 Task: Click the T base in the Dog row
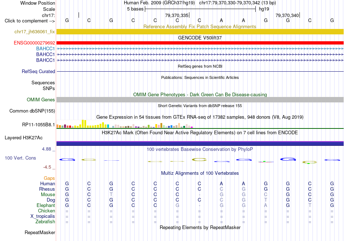pyautogui.click(x=266, y=200)
